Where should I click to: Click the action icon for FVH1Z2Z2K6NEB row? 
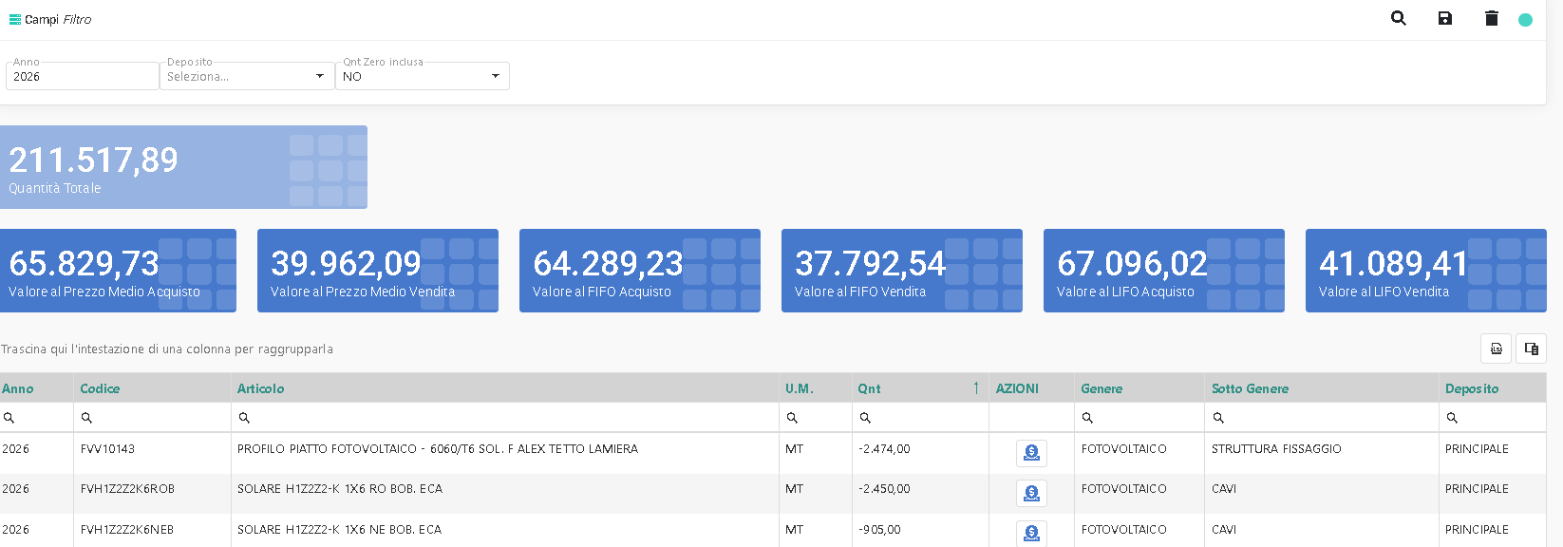coord(1031,533)
